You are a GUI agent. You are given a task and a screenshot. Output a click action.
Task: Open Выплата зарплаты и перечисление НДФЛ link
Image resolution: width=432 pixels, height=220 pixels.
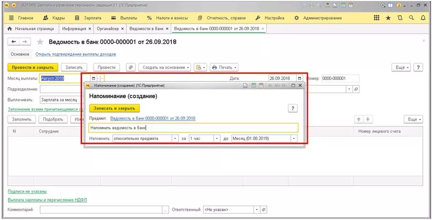(48, 200)
